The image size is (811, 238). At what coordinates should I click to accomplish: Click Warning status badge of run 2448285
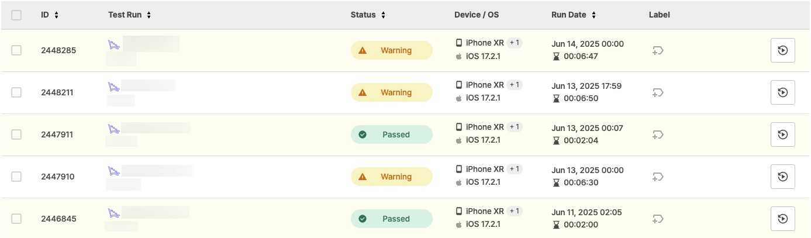click(391, 50)
